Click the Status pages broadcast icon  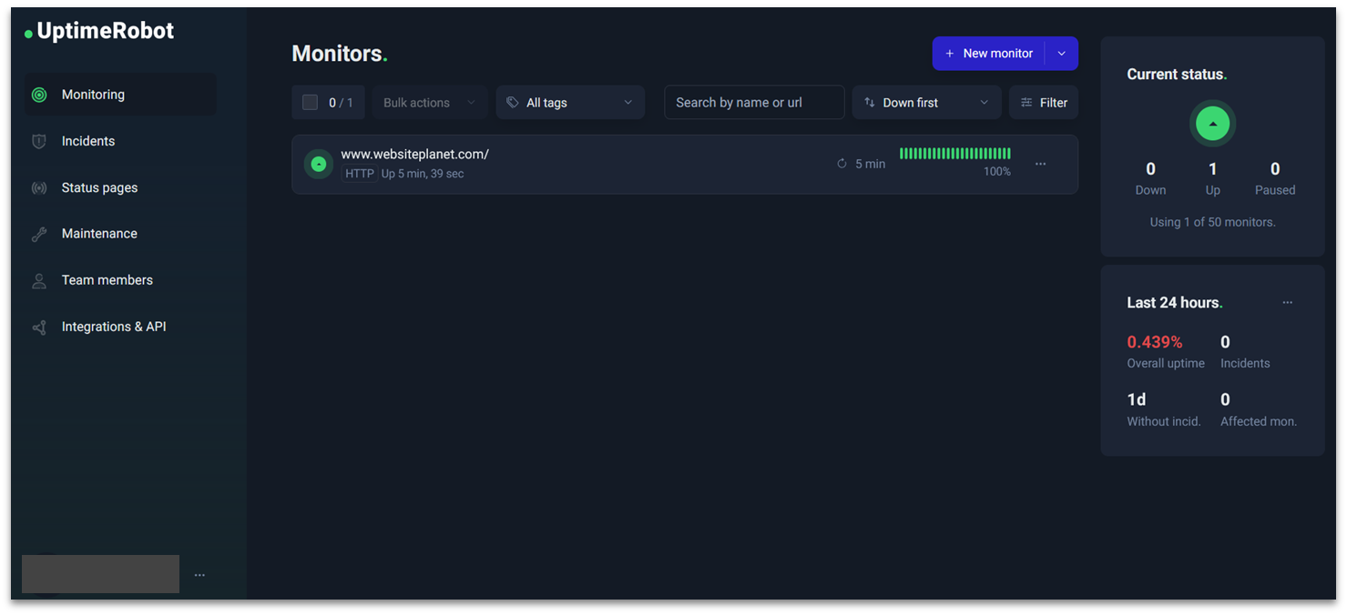pos(38,187)
